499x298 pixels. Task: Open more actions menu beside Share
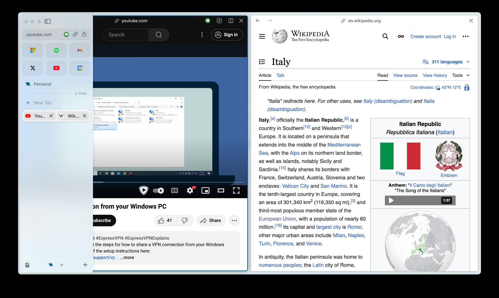pyautogui.click(x=235, y=221)
